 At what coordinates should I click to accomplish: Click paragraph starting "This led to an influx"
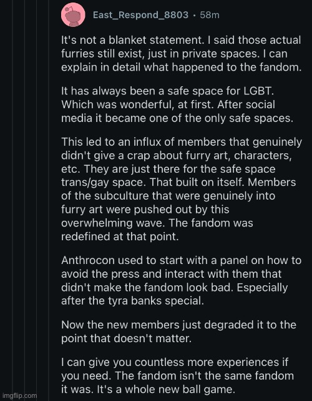(182, 189)
